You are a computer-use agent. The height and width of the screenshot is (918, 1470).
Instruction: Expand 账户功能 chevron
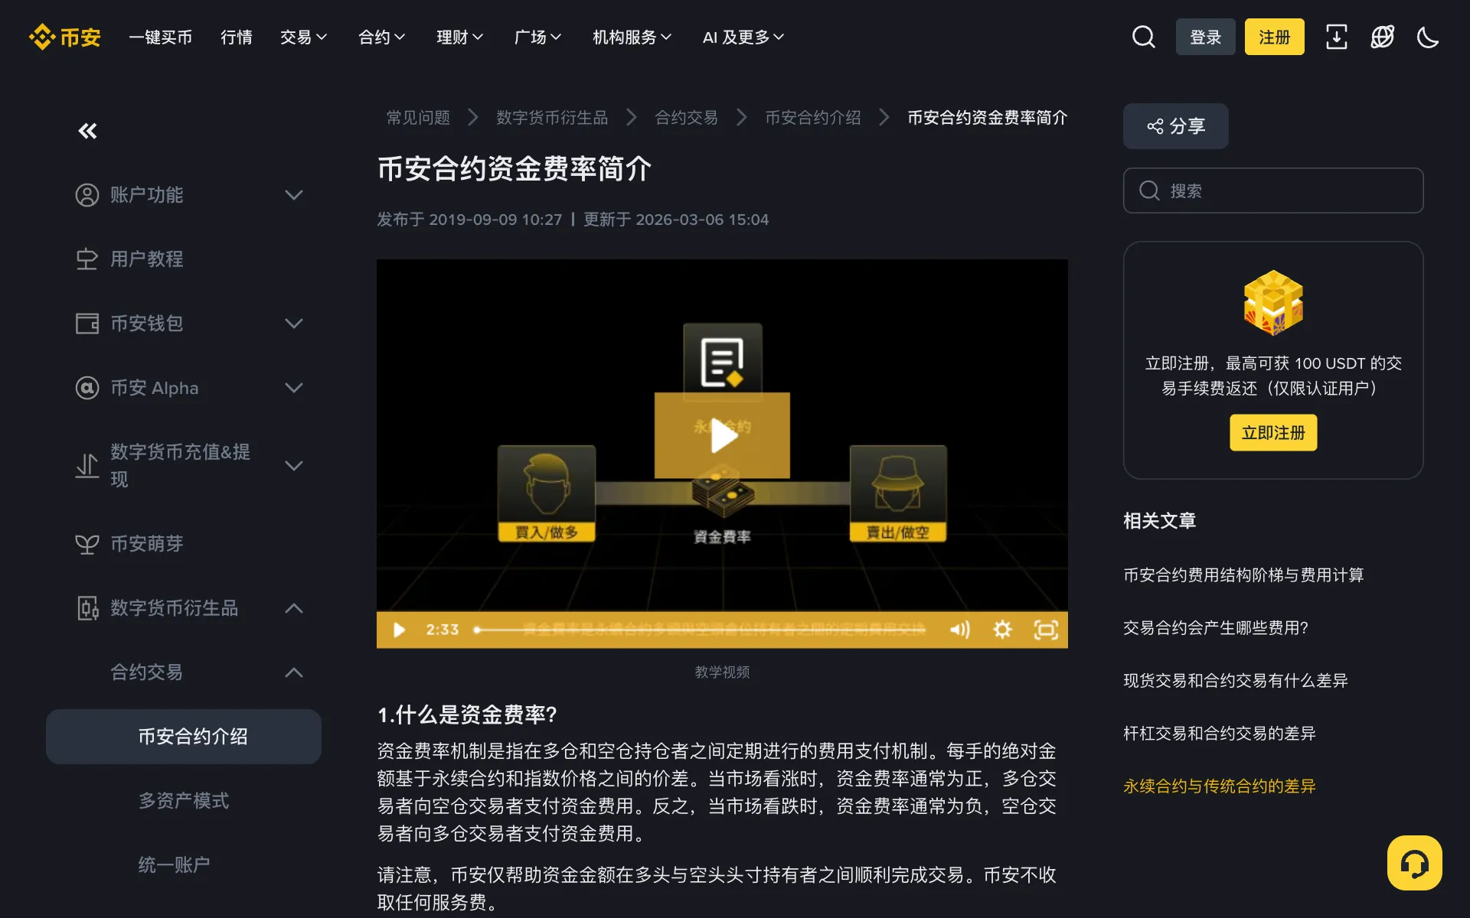tap(294, 195)
